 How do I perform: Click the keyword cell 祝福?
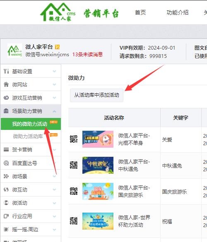(x=167, y=222)
